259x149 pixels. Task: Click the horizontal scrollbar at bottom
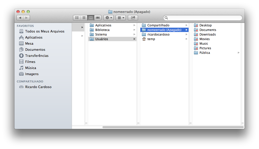(173, 127)
